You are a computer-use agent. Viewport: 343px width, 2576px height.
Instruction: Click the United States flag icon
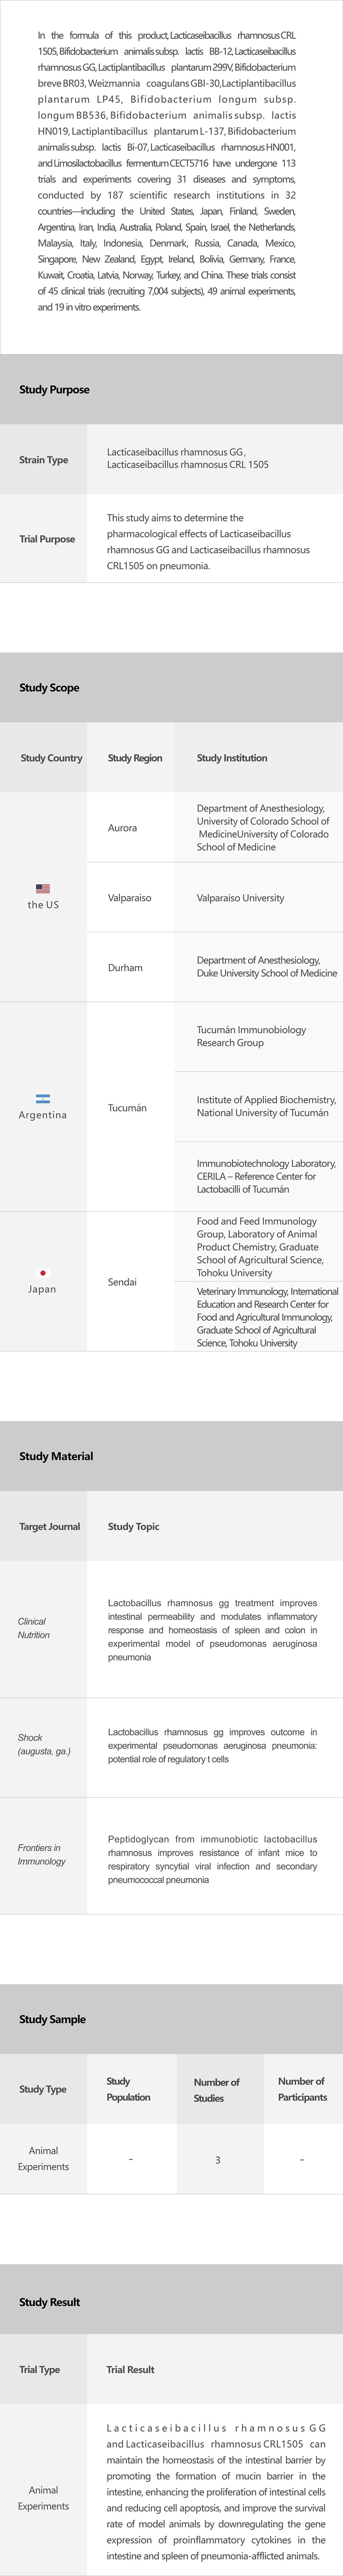pos(43,888)
